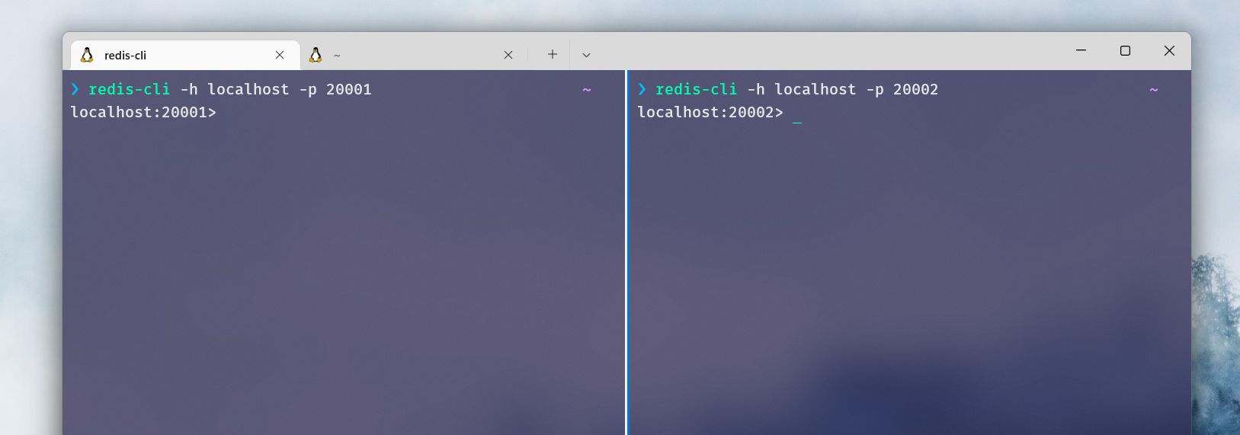Close the redis-cli tab
The height and width of the screenshot is (435, 1240).
[280, 55]
